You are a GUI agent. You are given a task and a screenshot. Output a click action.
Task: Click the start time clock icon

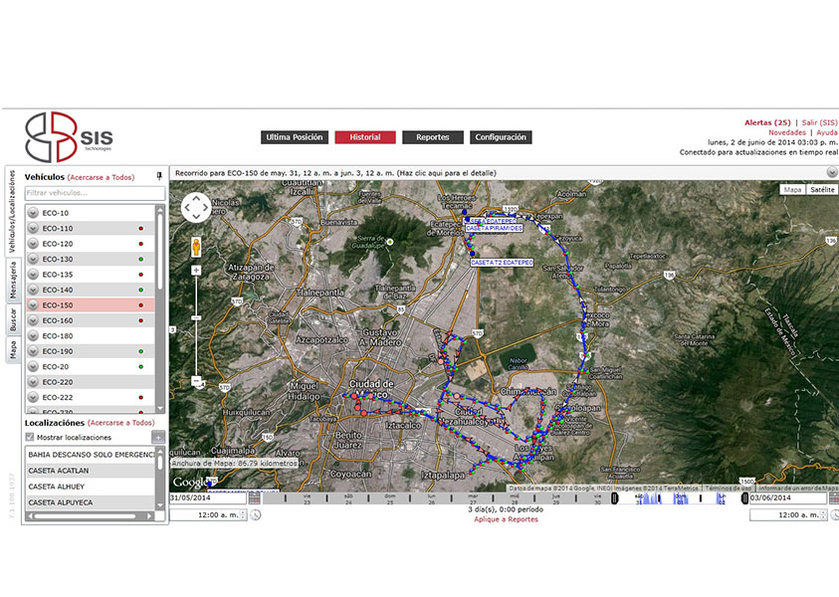pyautogui.click(x=256, y=515)
